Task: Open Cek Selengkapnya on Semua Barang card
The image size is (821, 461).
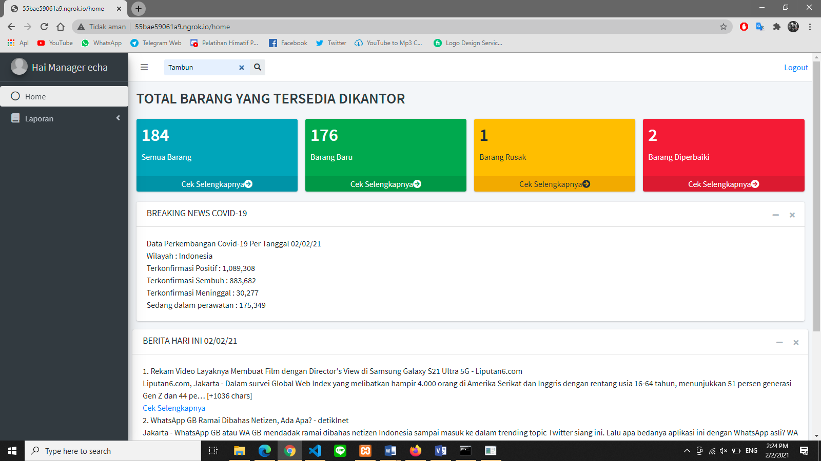Action: [x=217, y=184]
